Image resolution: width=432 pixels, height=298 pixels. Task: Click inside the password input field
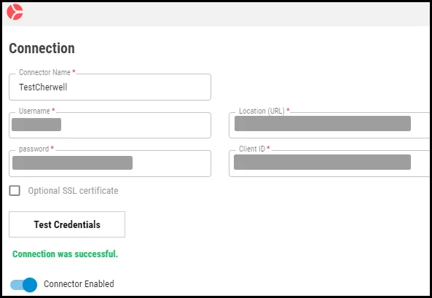click(110, 163)
